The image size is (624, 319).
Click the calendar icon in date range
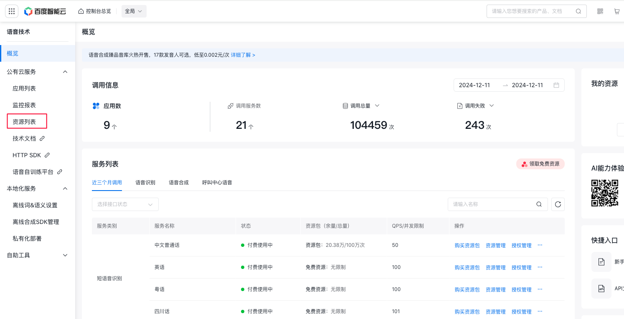tap(556, 85)
